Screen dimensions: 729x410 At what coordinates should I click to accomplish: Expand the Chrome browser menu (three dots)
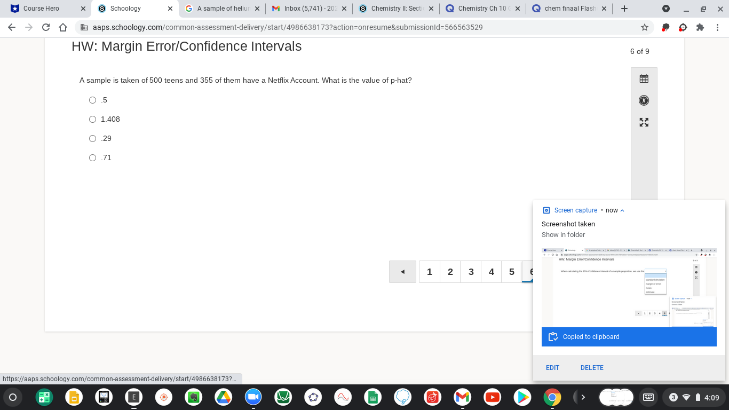tap(717, 26)
